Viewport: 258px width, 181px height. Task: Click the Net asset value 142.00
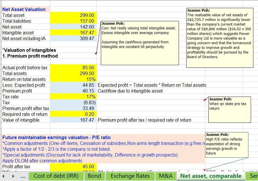click(x=74, y=27)
